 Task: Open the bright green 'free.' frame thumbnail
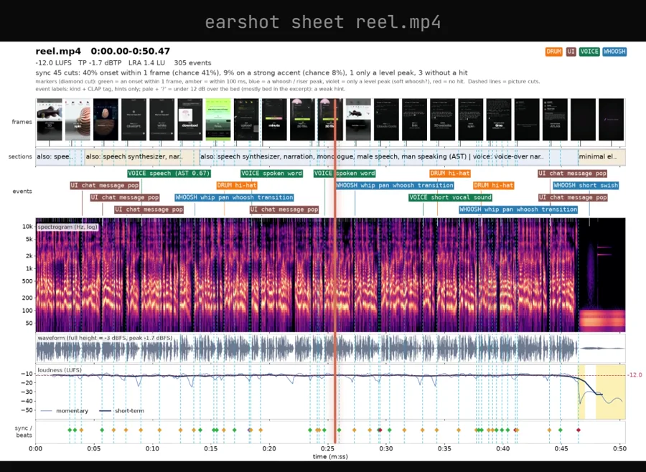pos(218,120)
